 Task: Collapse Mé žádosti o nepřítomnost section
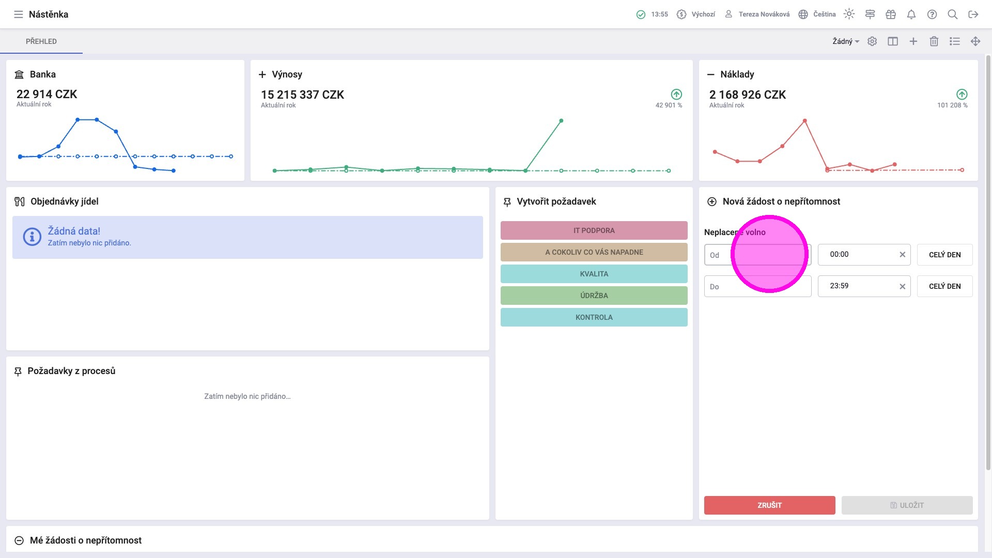click(x=19, y=540)
